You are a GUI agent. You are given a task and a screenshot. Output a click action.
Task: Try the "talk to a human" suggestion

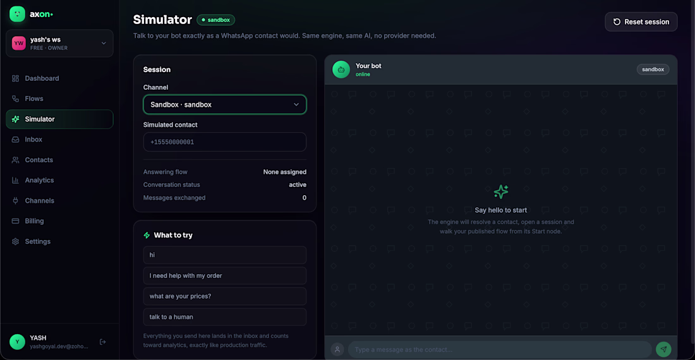pyautogui.click(x=225, y=317)
